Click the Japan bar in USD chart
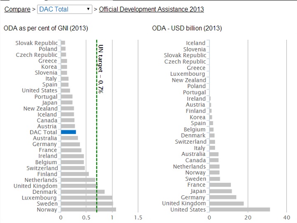Viewport: 297px width, 223px height. [220, 191]
